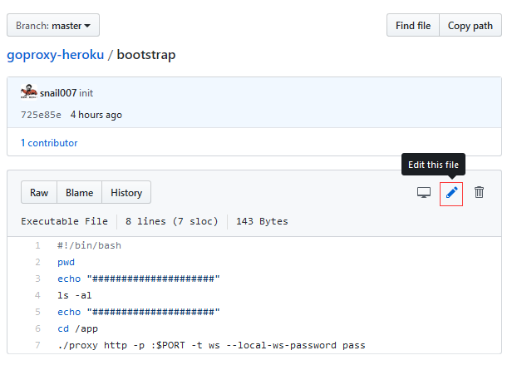Screen dimensions: 517x375
Task: Click the pwd code line
Action: [x=66, y=263]
